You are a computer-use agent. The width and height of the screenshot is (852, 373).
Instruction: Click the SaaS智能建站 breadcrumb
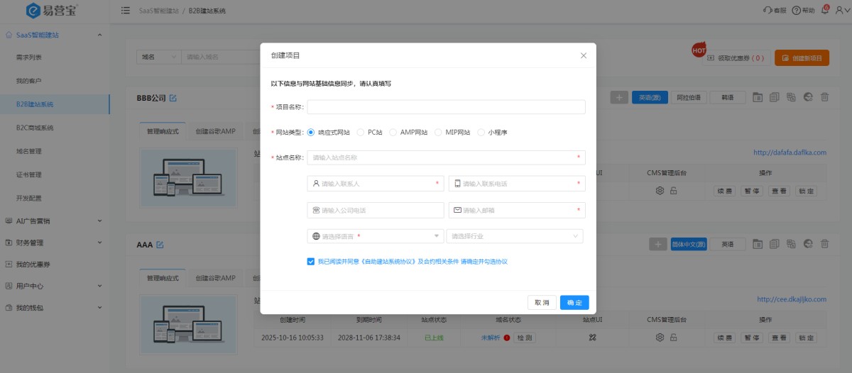tap(158, 11)
